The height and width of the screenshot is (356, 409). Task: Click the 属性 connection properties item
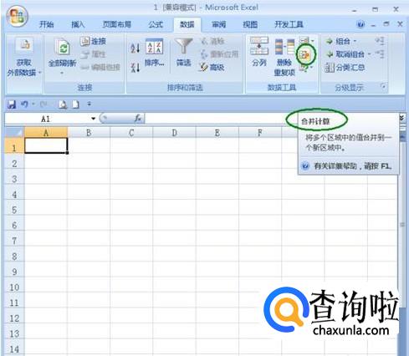pyautogui.click(x=93, y=54)
